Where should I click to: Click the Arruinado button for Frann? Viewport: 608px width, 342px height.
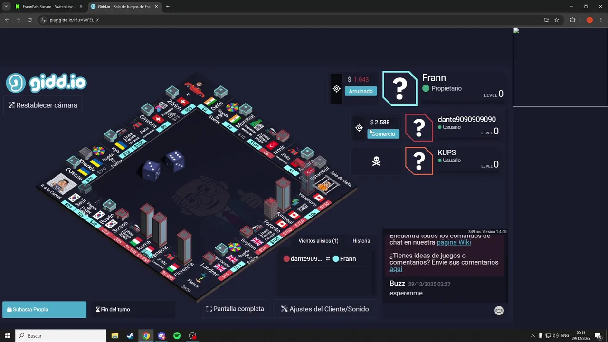tap(361, 91)
